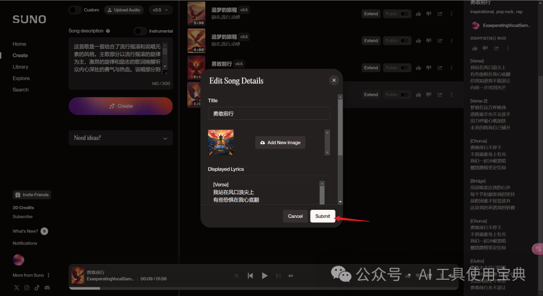Open the v3.5 model version dropdown
The height and width of the screenshot is (296, 543).
(x=160, y=10)
